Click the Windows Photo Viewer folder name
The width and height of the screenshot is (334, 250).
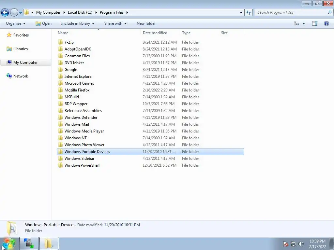pyautogui.click(x=84, y=145)
